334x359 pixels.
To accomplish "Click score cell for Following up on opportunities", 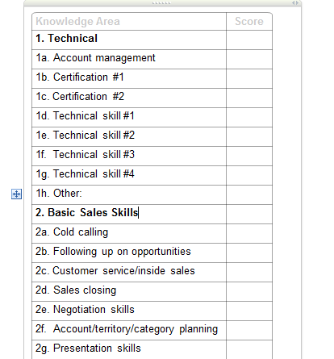I will click(x=249, y=253).
